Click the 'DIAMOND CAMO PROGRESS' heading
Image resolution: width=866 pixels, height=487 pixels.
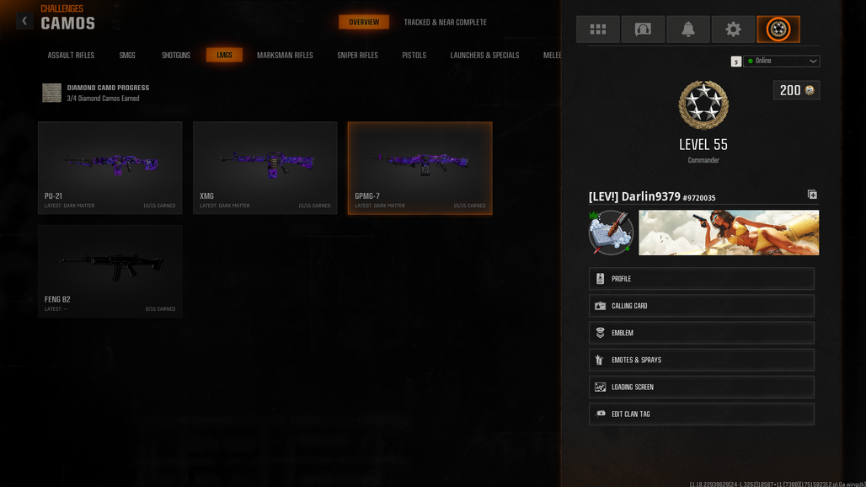tap(108, 88)
